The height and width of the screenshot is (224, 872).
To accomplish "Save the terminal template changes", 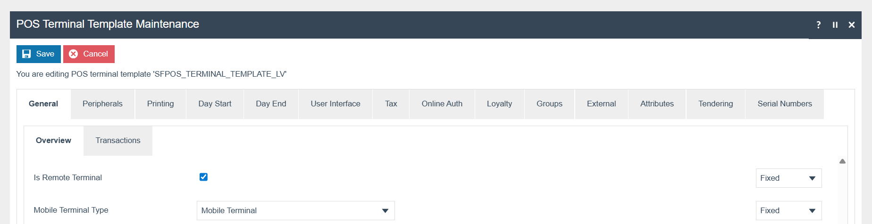I will 39,54.
